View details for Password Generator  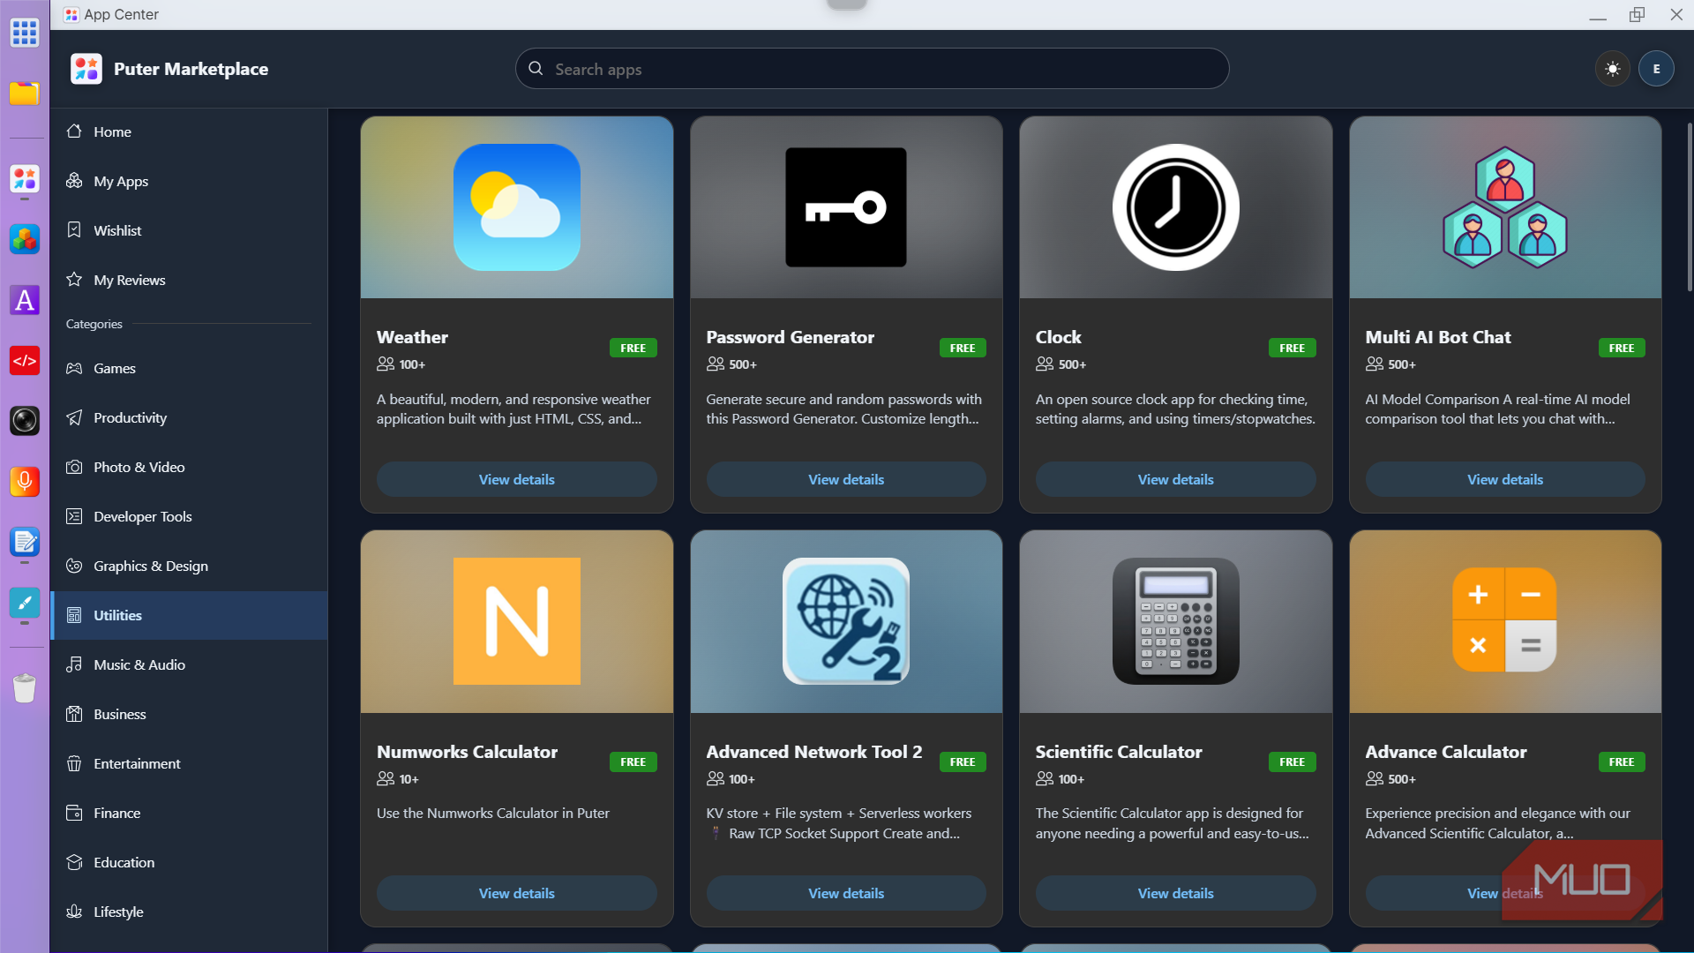coord(846,479)
